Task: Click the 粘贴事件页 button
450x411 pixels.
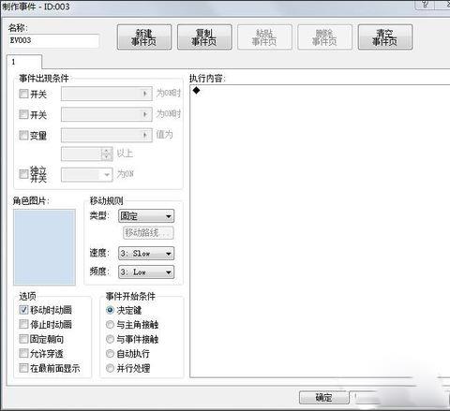Action: tap(264, 37)
